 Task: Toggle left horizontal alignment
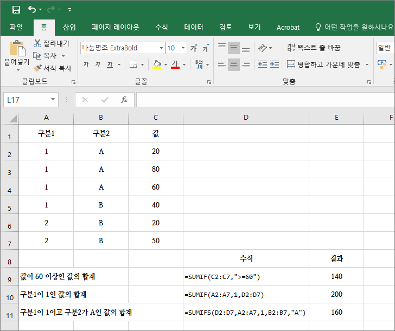click(x=222, y=64)
